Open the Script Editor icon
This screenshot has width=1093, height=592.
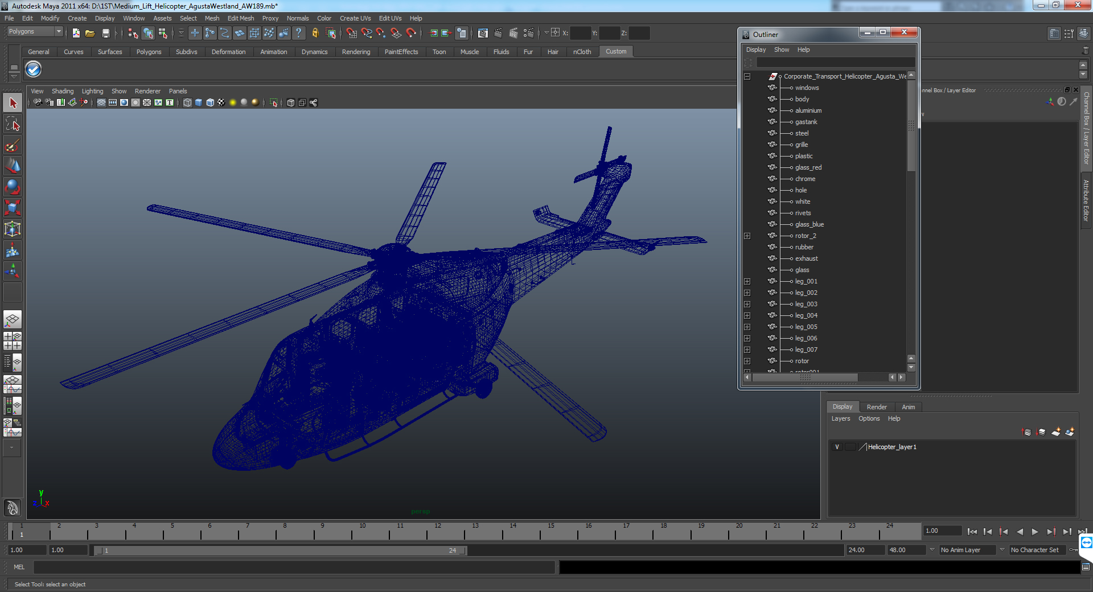1086,567
